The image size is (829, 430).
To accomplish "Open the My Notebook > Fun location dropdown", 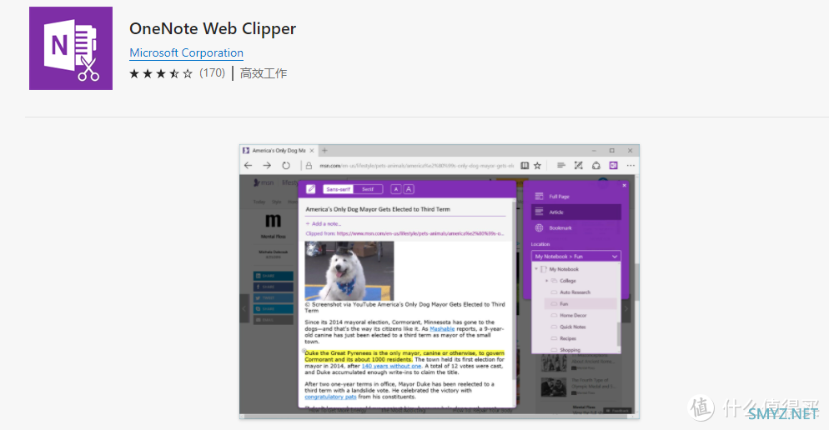I will [x=575, y=256].
